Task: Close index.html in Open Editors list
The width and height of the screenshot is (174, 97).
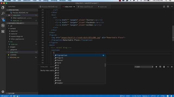Action: pyautogui.click(x=9, y=15)
